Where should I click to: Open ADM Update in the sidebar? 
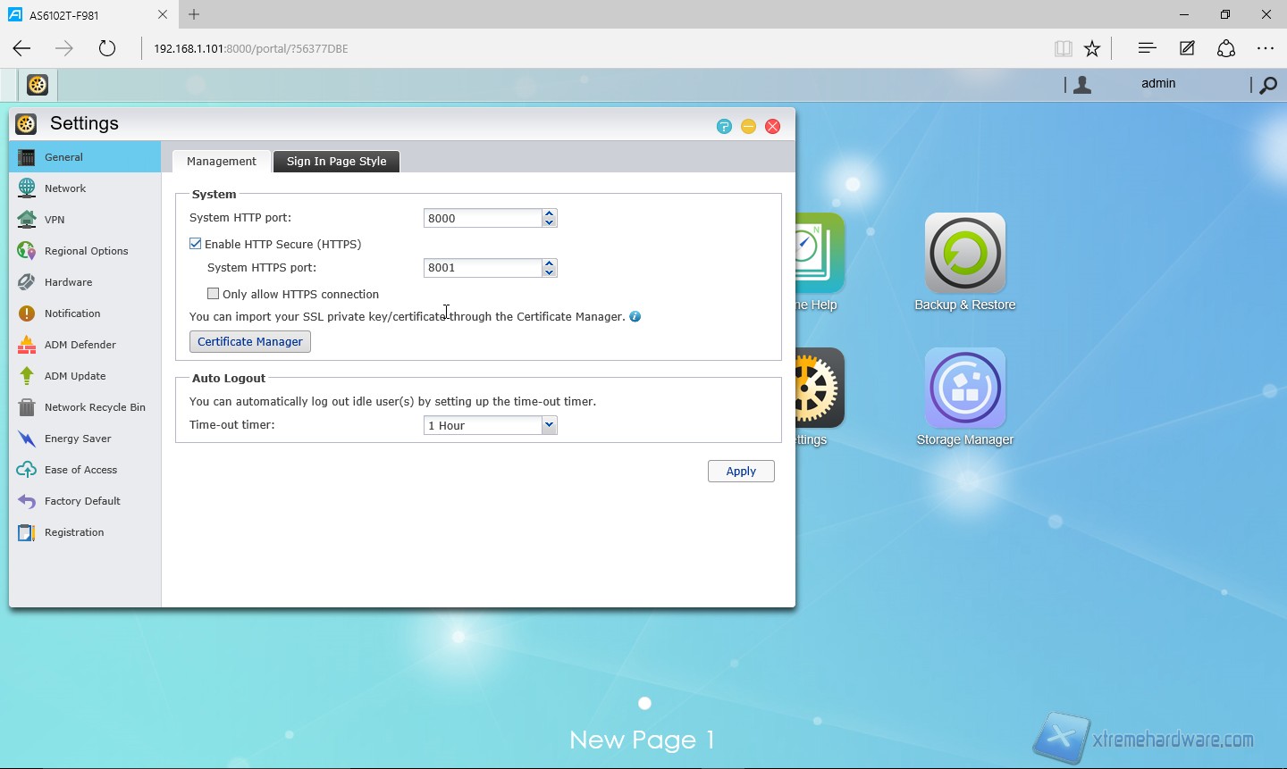click(75, 376)
